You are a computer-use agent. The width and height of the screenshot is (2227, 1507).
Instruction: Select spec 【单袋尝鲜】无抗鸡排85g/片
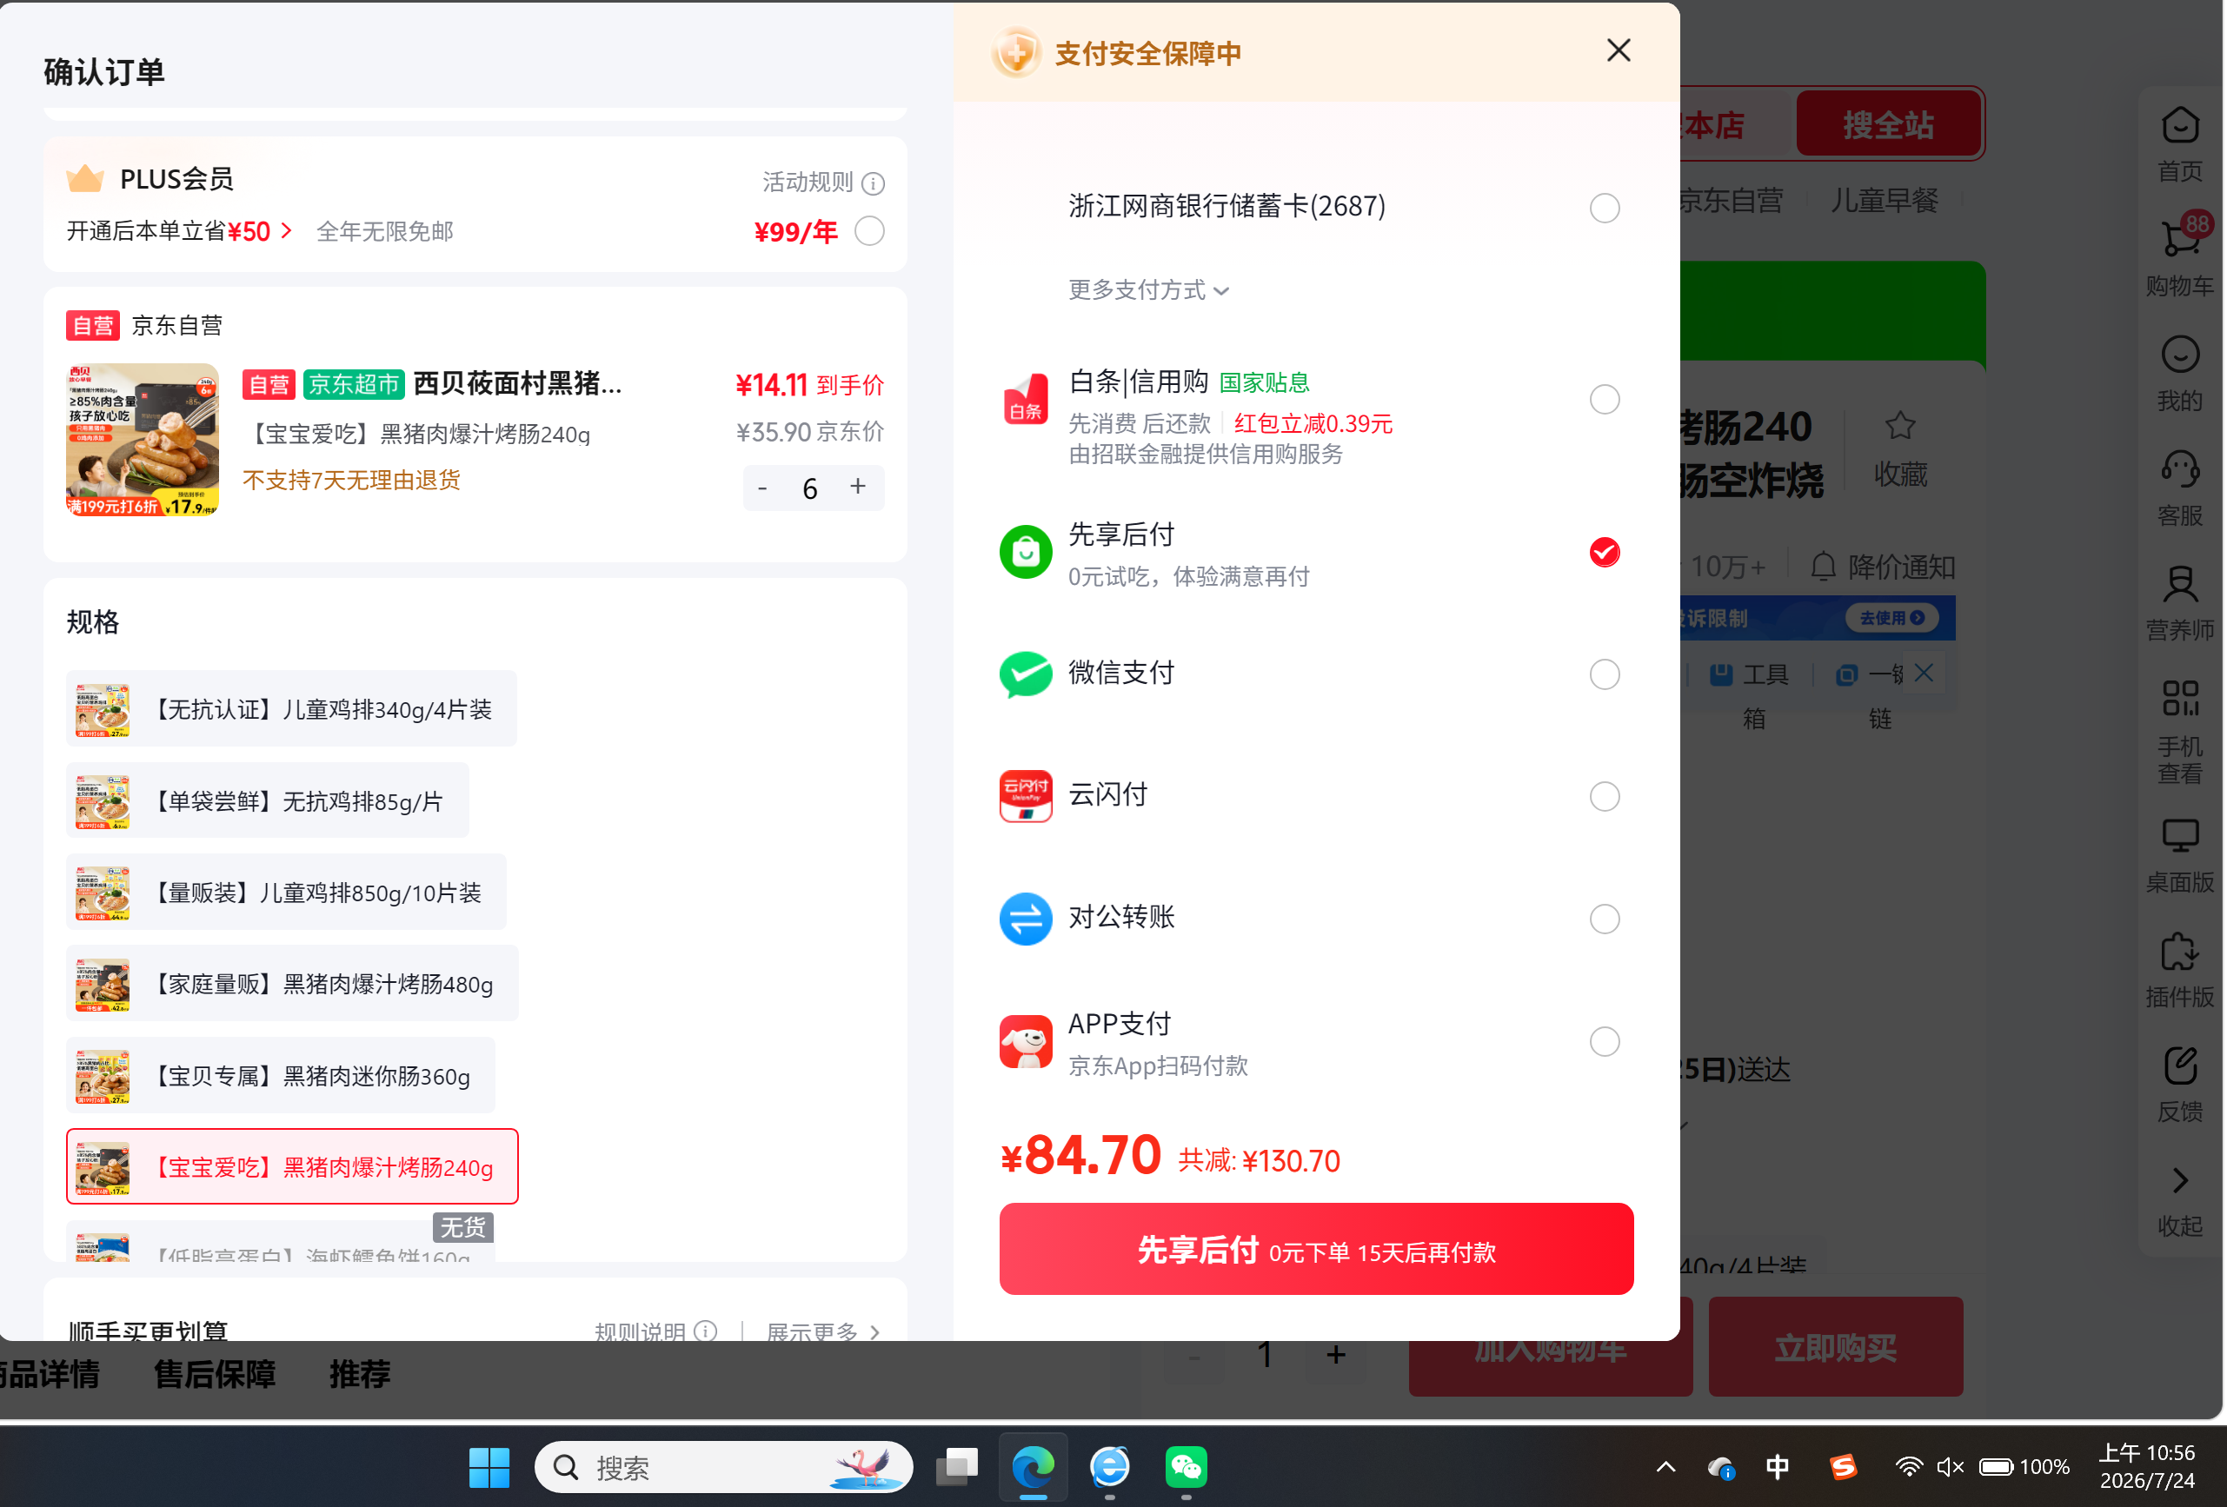coord(268,801)
